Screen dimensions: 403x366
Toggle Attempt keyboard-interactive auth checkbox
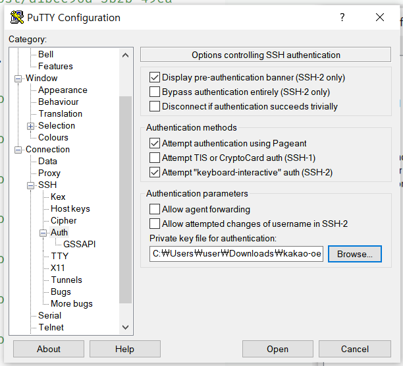pos(155,172)
